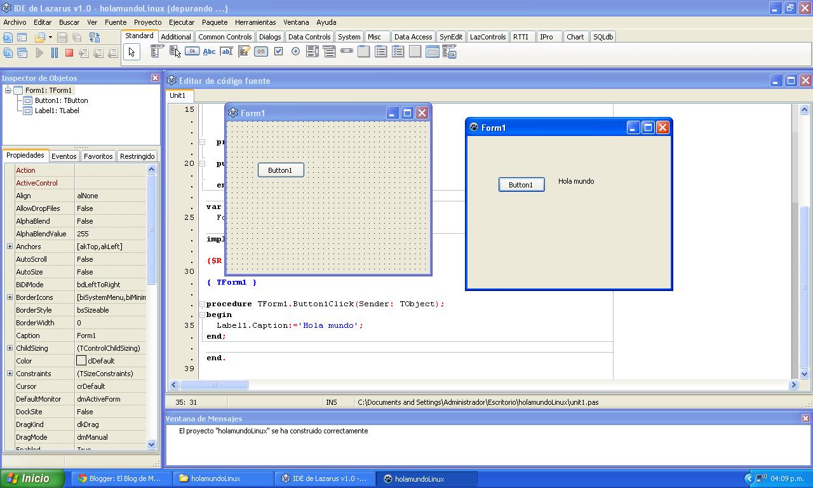Select the TToggleBox (on) component icon
This screenshot has height=488, width=813.
coord(261,52)
